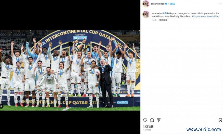
Task: Save the post with the bookmark icon
Action: click(220, 120)
